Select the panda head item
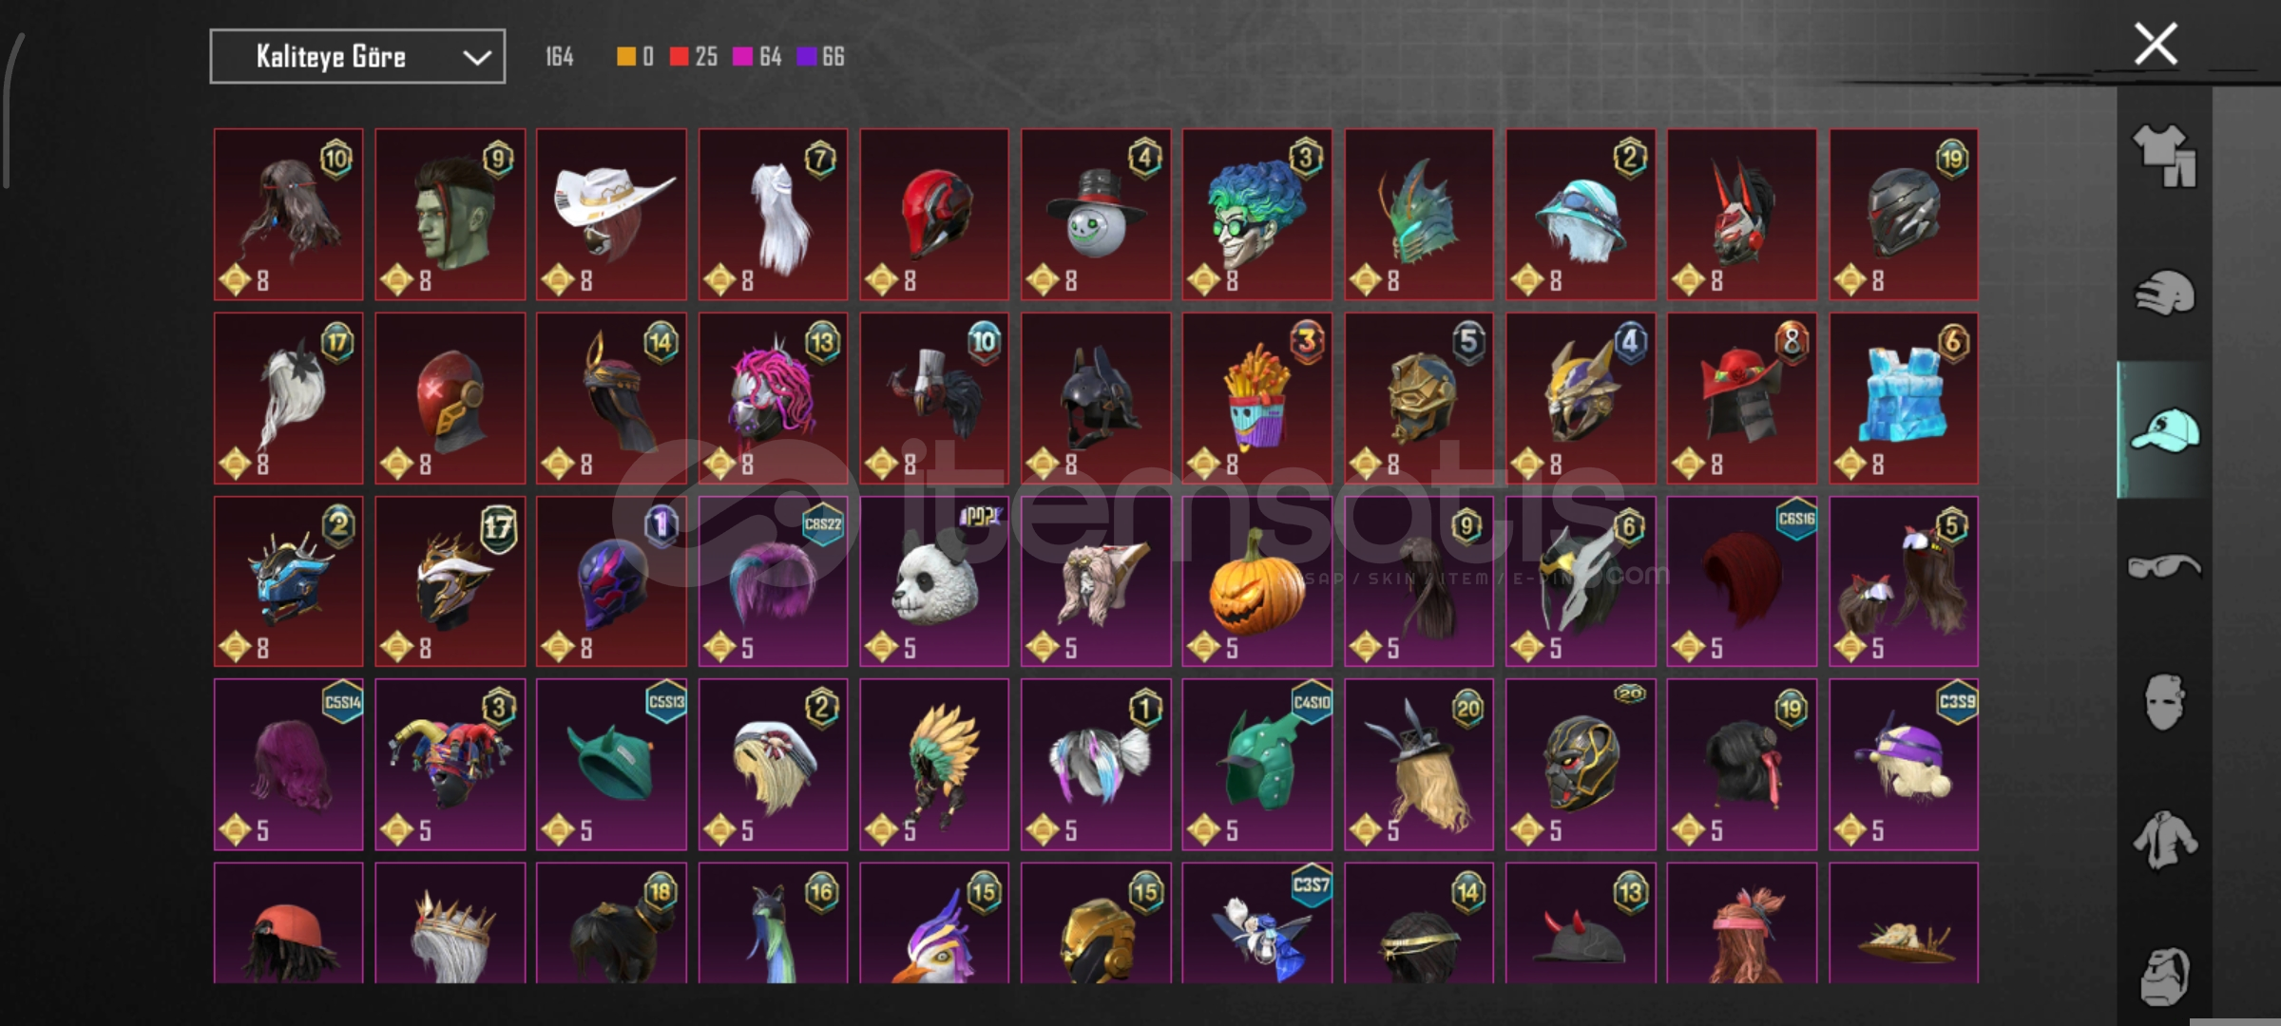The width and height of the screenshot is (2281, 1026). (x=934, y=581)
